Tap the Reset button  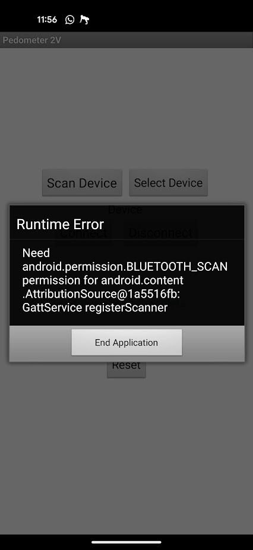click(126, 368)
